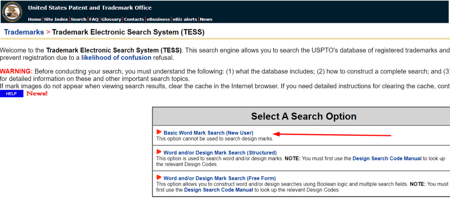Viewport: 450px width, 198px height.
Task: Open the FAQ menu link
Action: click(94, 19)
